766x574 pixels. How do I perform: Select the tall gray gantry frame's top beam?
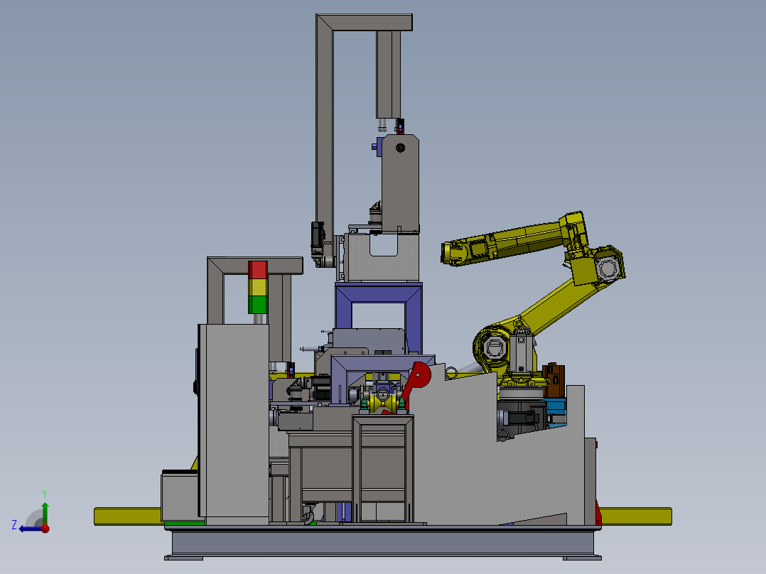364,23
